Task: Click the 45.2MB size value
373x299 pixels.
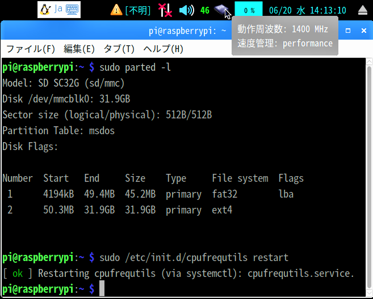Action: [x=140, y=194]
